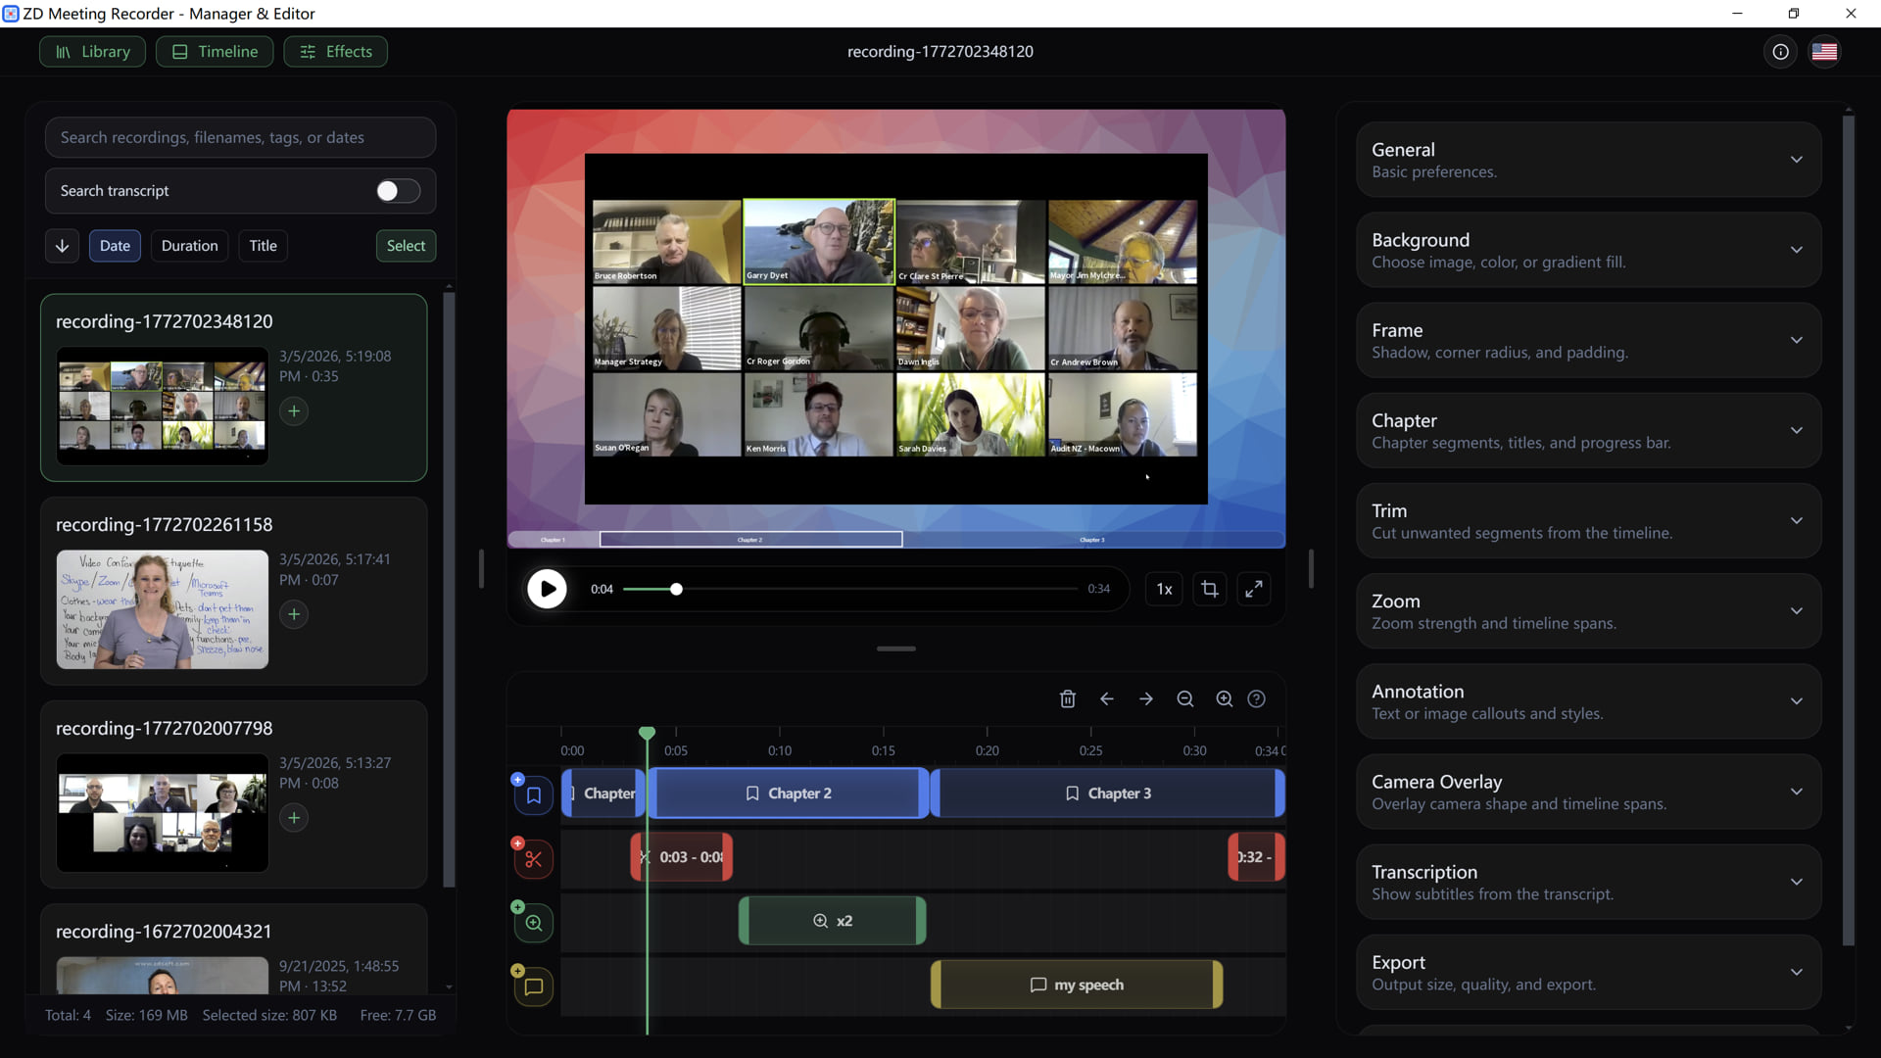This screenshot has height=1058, width=1881.
Task: Expand the Export settings section
Action: [1588, 972]
